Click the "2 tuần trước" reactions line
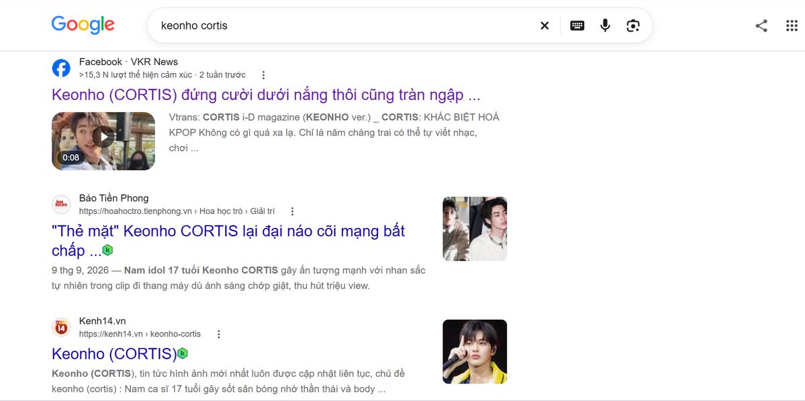The image size is (805, 401). [162, 75]
